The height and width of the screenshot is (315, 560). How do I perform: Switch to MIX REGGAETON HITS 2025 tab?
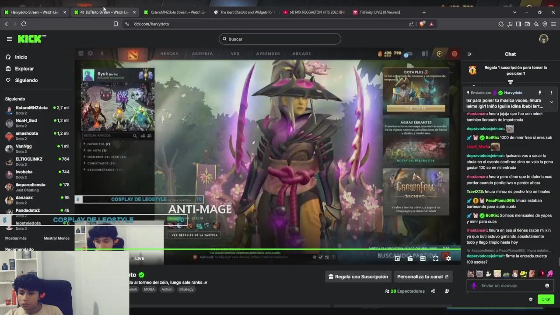(x=315, y=12)
